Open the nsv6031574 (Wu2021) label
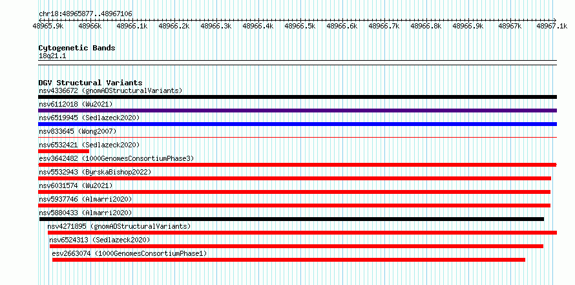The width and height of the screenshot is (575, 285). pyautogui.click(x=76, y=185)
